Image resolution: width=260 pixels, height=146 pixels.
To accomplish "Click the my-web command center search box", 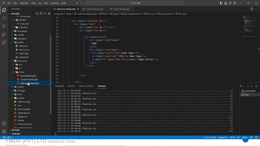I will coord(135,3).
